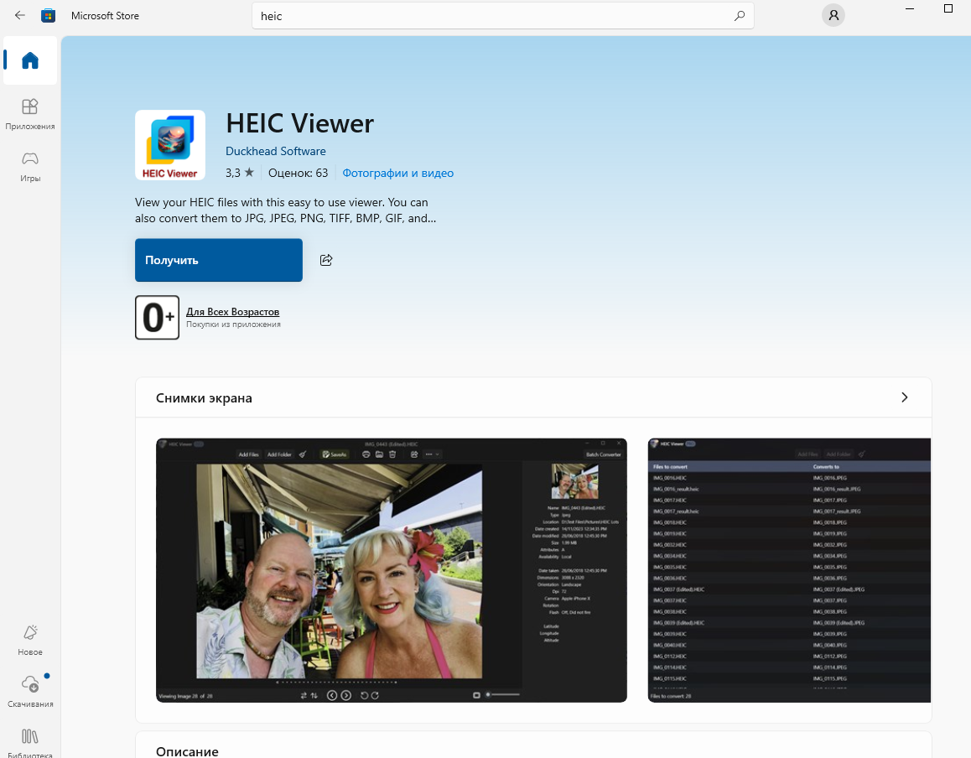Click the HEIC Viewer app logo
Image resolution: width=971 pixels, height=758 pixels.
pos(170,145)
